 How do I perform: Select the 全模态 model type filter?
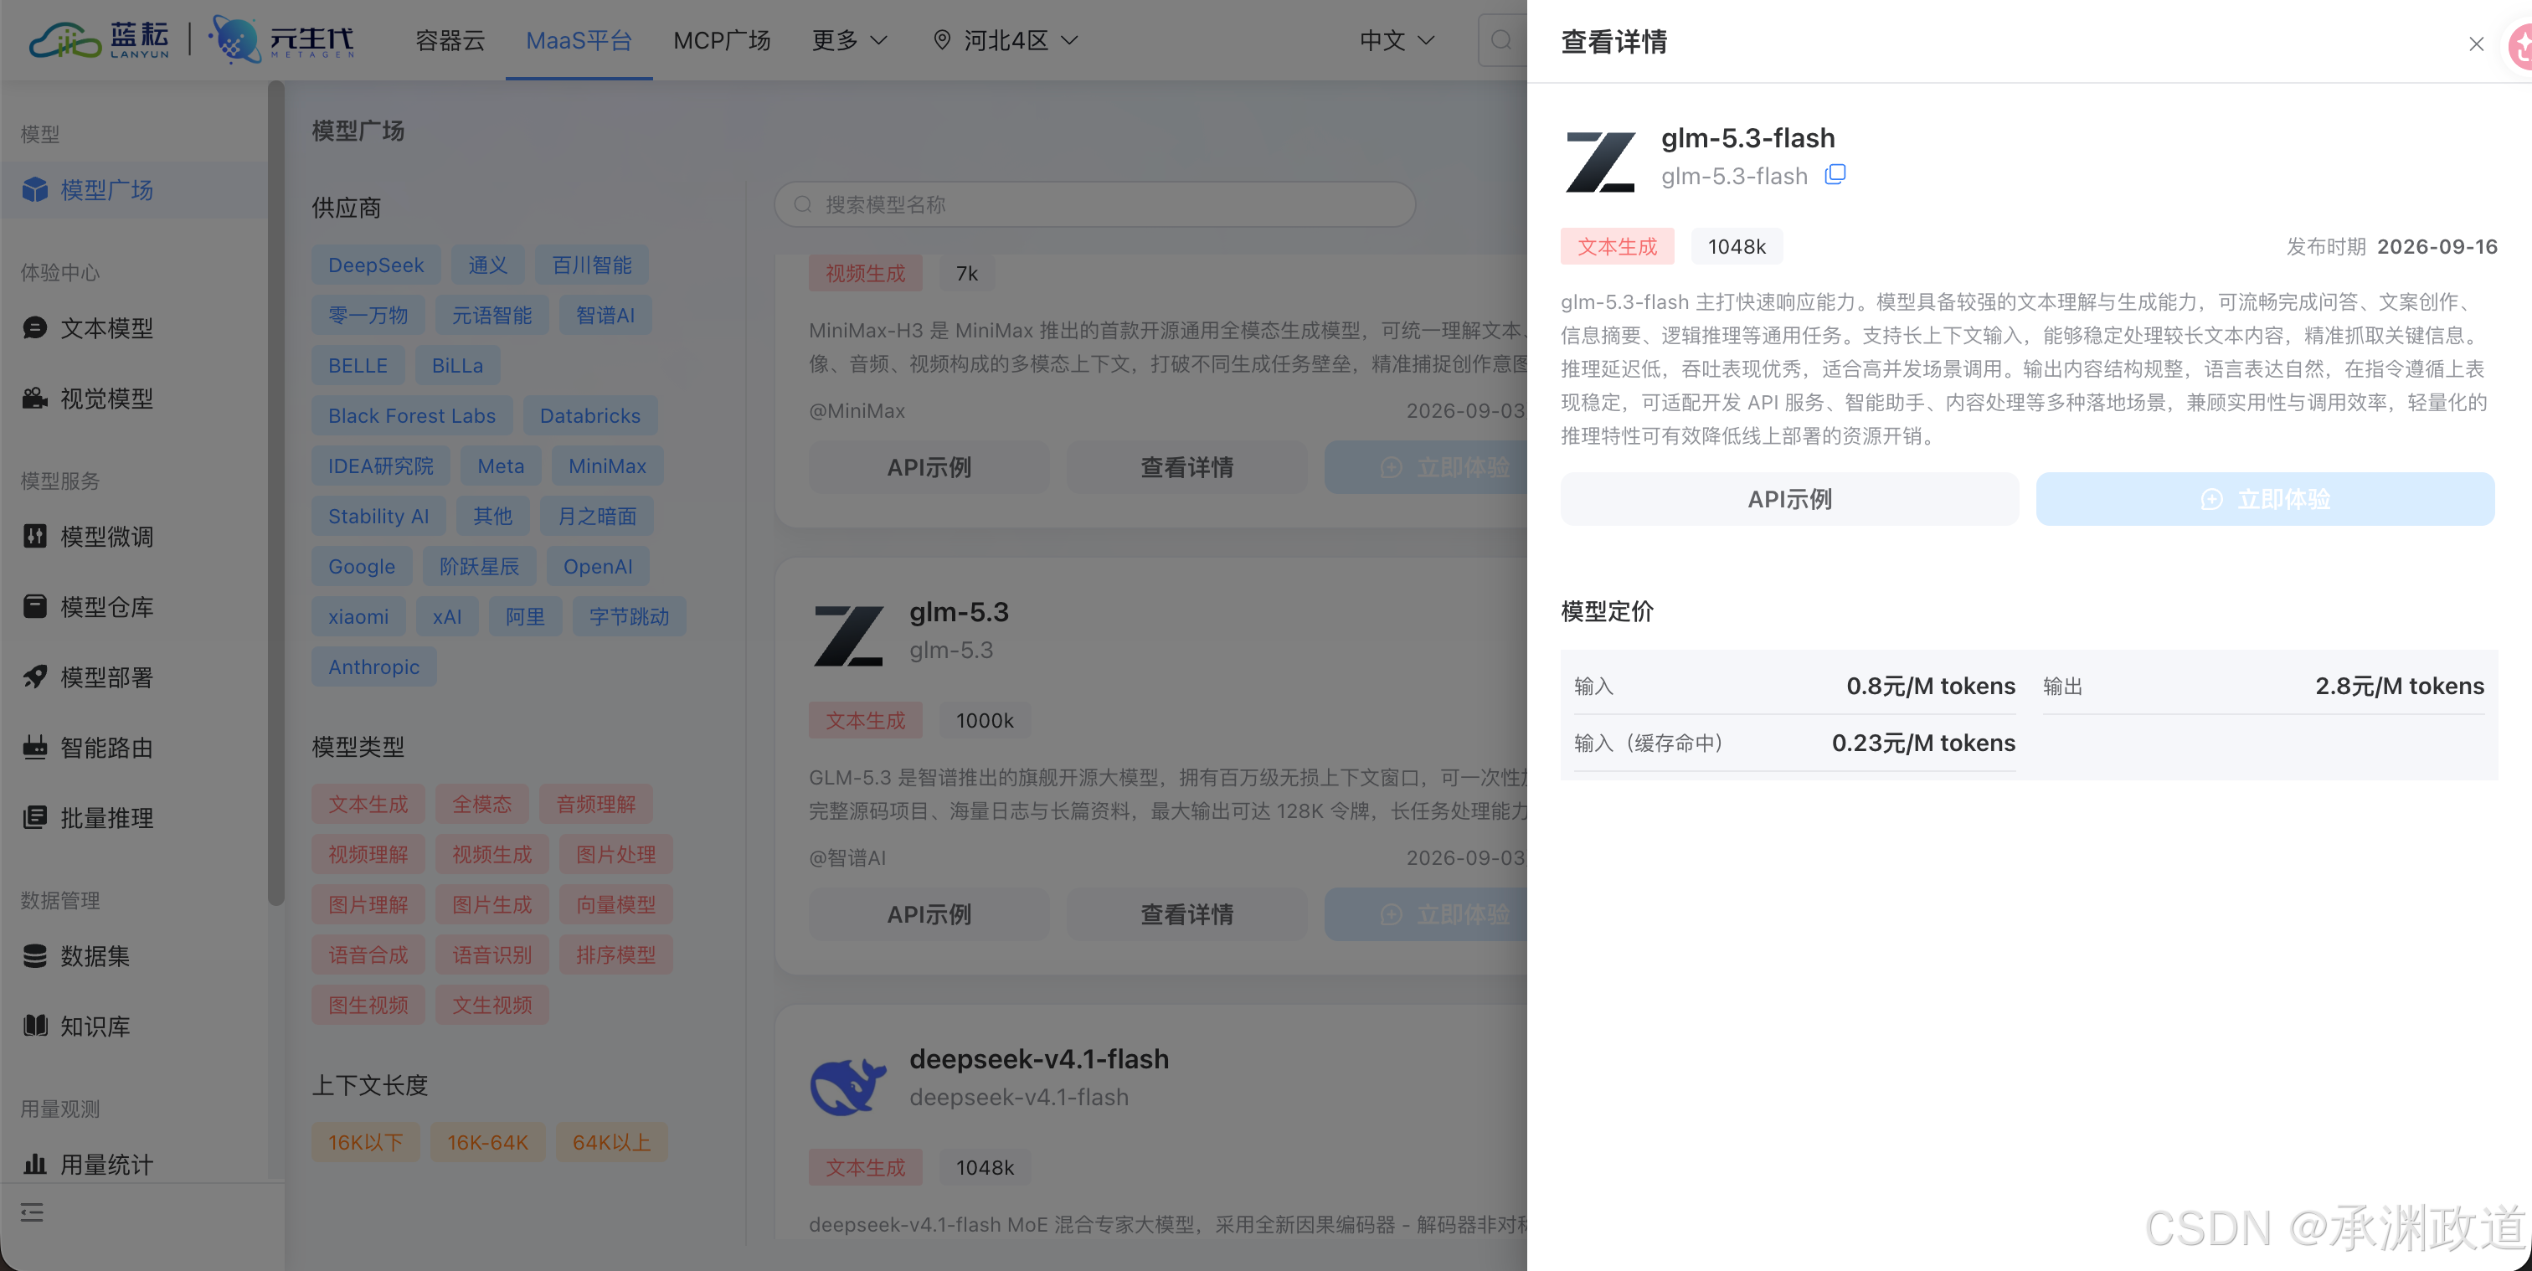(x=481, y=804)
